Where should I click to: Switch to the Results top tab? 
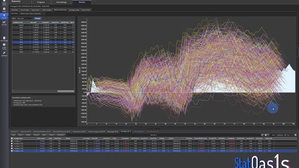[82, 2]
